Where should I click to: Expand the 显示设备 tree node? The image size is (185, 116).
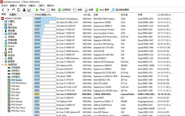(3, 34)
